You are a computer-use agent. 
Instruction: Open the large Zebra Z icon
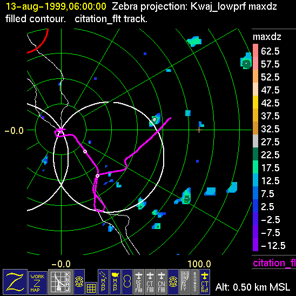[15, 282]
